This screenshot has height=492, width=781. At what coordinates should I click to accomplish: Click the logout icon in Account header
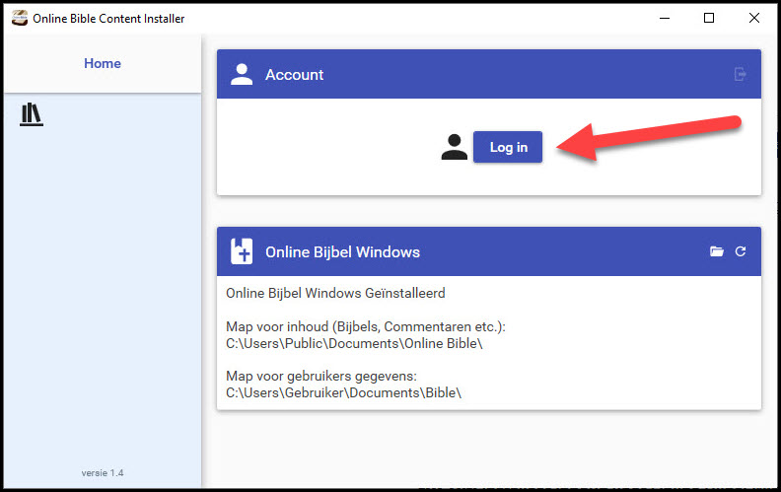pyautogui.click(x=741, y=74)
